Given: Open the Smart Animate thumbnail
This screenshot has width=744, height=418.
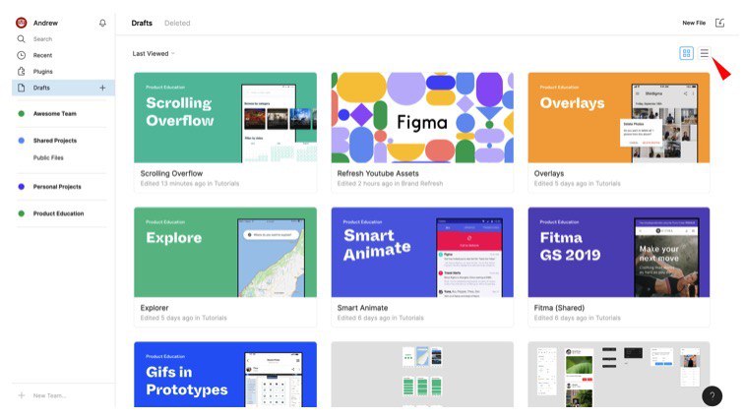Looking at the screenshot, I should pyautogui.click(x=422, y=252).
